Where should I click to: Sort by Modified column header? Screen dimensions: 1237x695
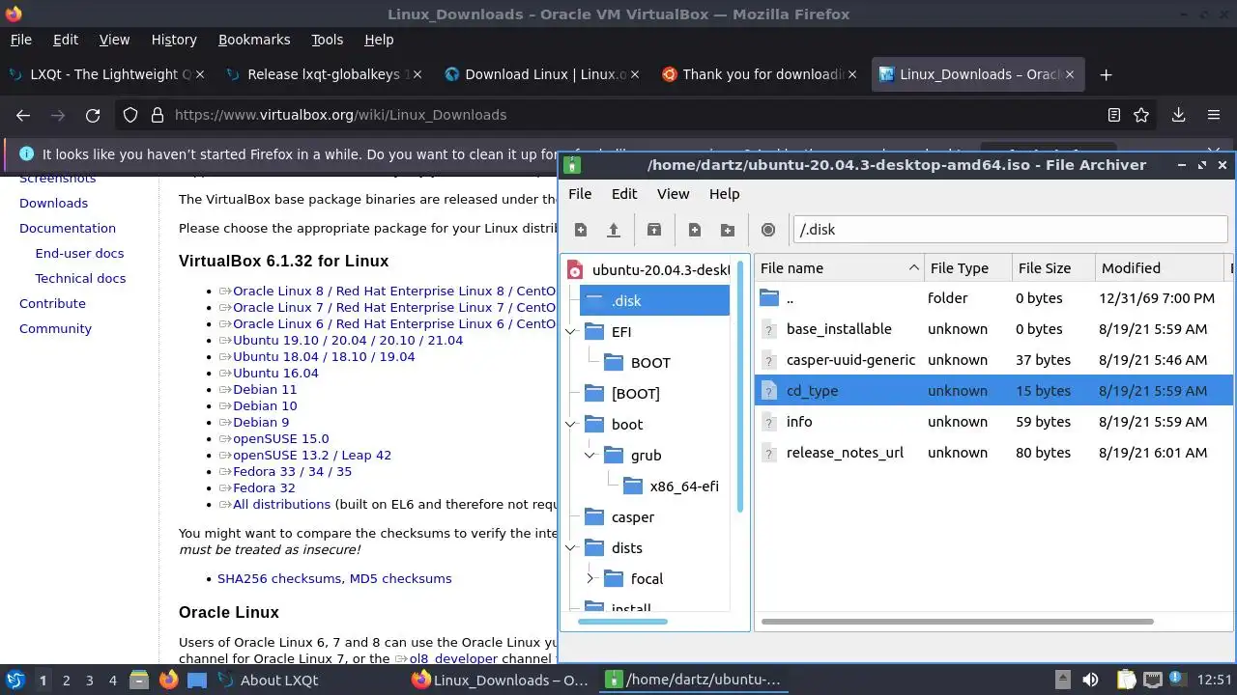[x=1160, y=268]
